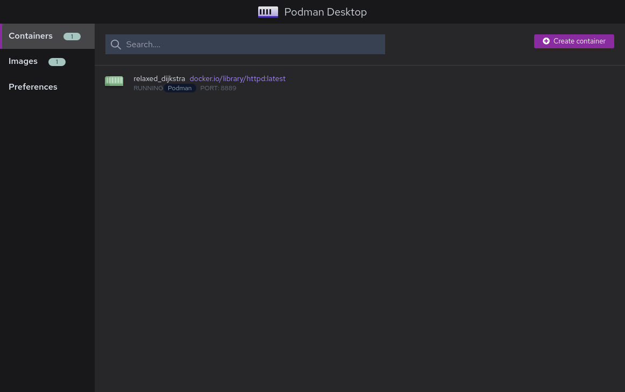Click the RUNNING status label
This screenshot has width=625, height=392.
pyautogui.click(x=148, y=88)
